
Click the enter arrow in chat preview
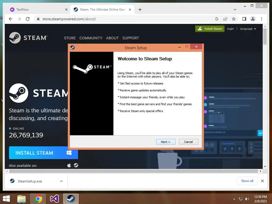tap(260, 133)
